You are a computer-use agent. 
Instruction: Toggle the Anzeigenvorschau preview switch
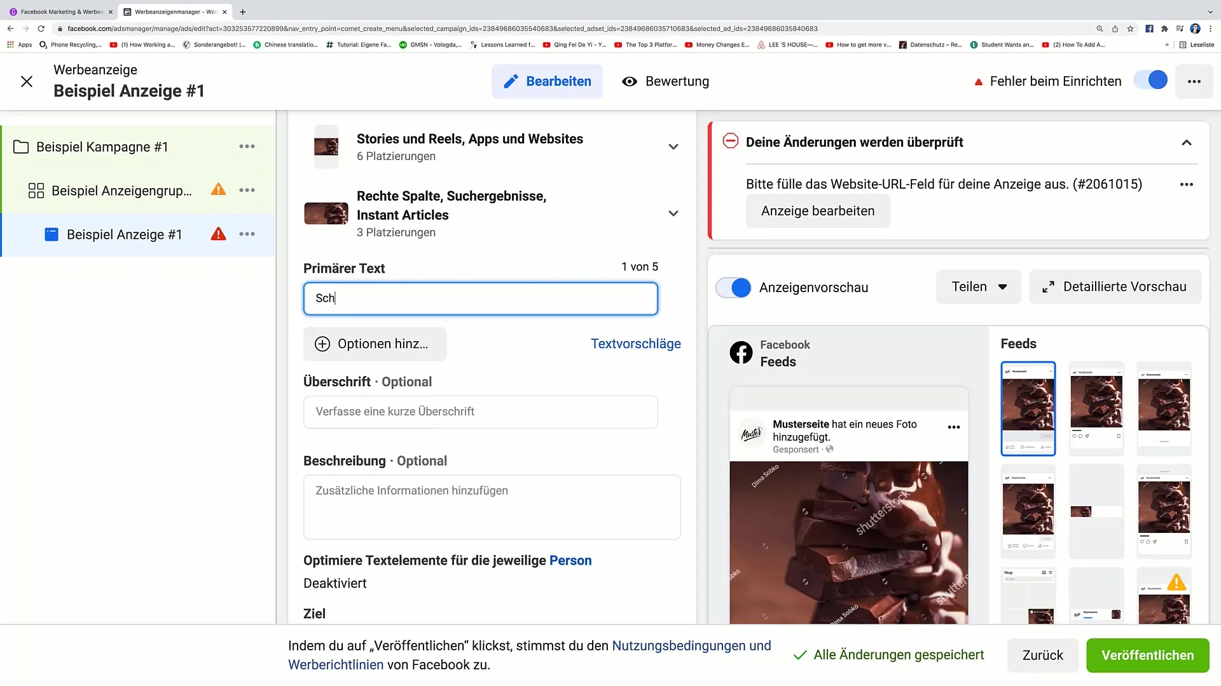734,286
